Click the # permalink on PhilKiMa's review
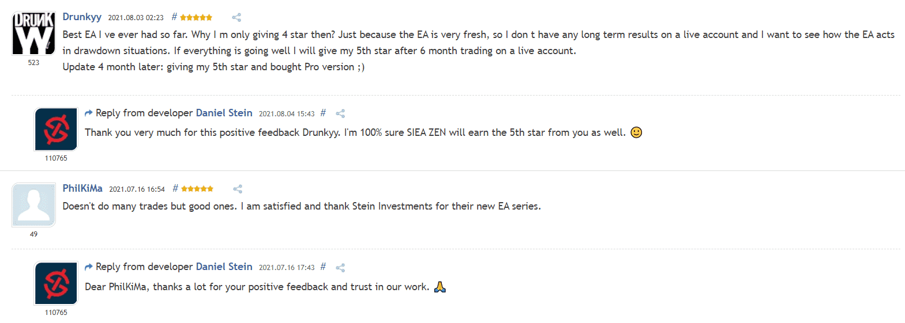The image size is (905, 323). point(175,188)
